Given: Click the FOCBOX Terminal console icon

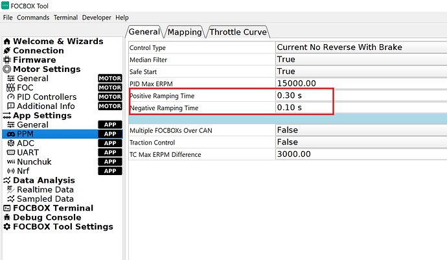Looking at the screenshot, I should click(x=7, y=208).
